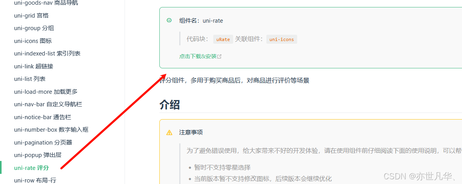Open uni-list 列表 sidebar item
The image size is (462, 184).
30,79
